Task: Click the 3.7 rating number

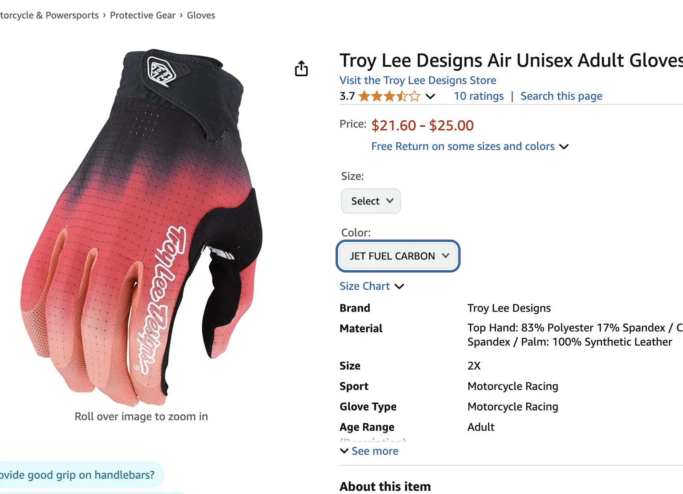Action: 347,96
